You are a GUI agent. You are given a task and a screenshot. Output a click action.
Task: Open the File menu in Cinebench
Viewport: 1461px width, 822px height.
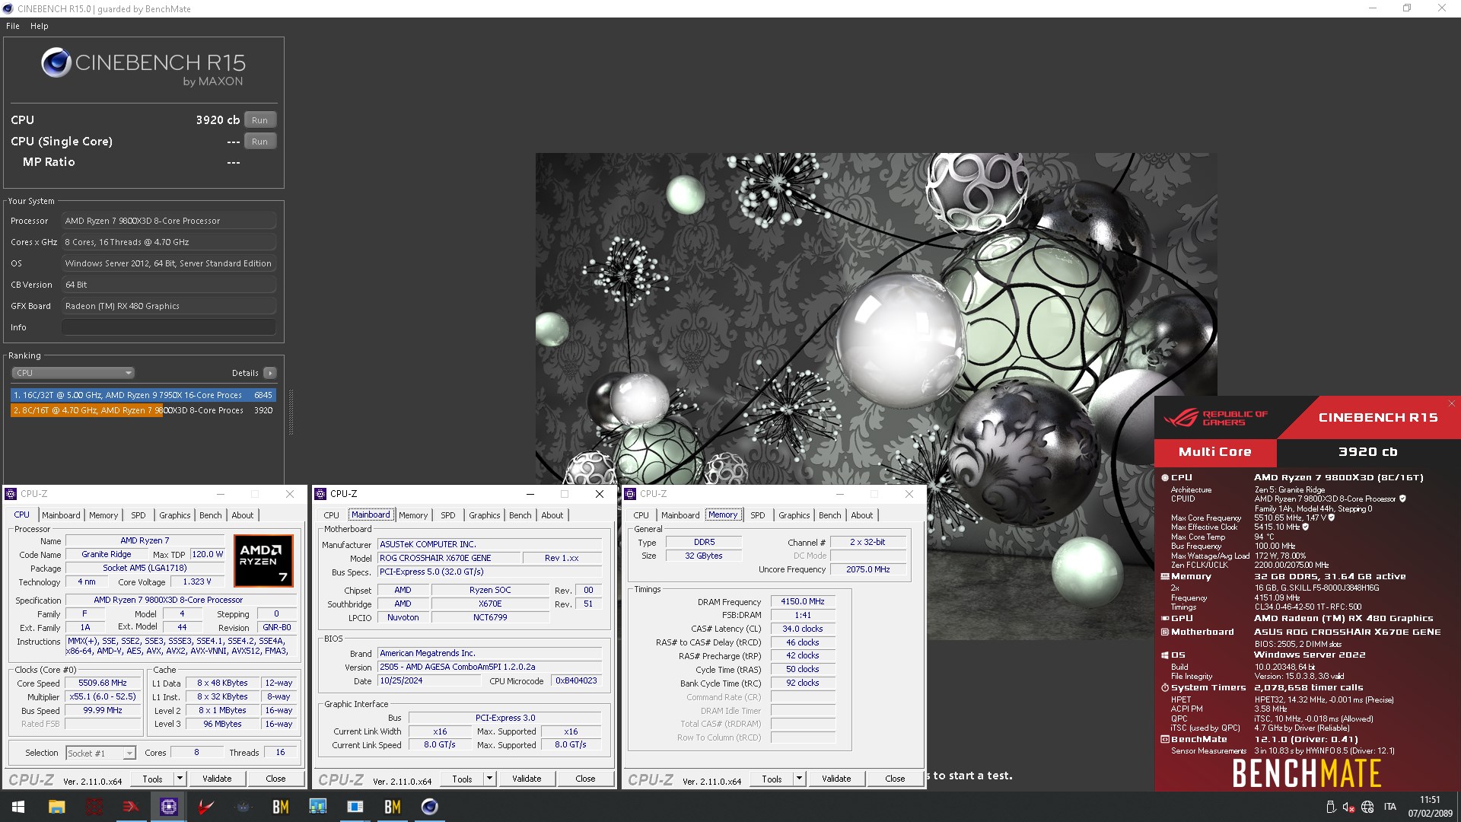click(x=13, y=26)
